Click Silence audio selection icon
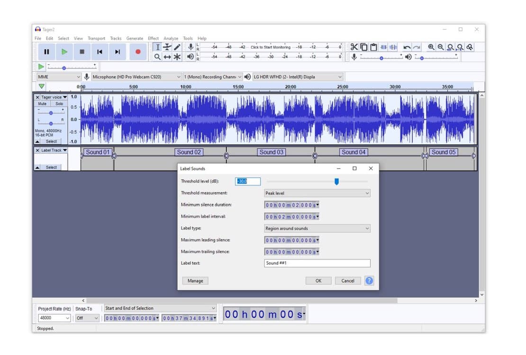 coord(393,47)
